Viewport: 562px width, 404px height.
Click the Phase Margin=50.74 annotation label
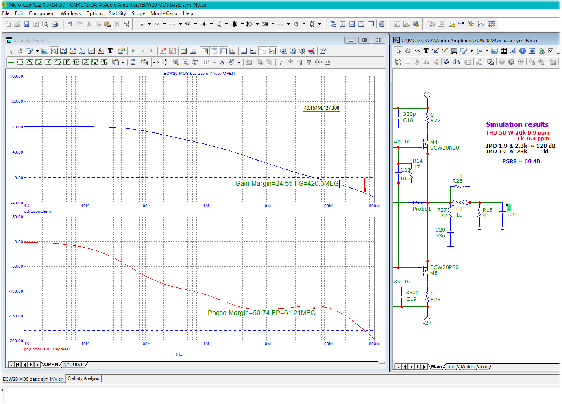click(x=261, y=313)
